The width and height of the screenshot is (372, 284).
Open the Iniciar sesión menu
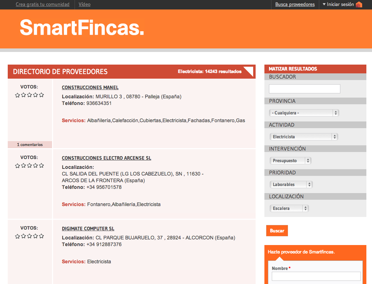click(x=340, y=5)
